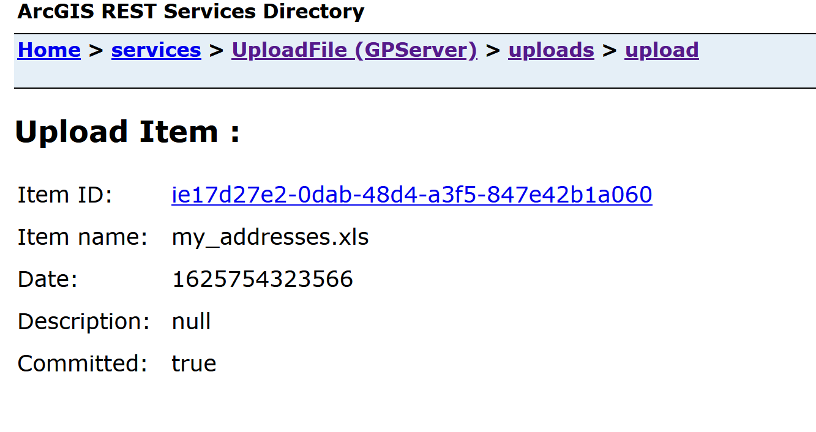
Task: Open the services breadcrumb link
Action: pos(156,50)
